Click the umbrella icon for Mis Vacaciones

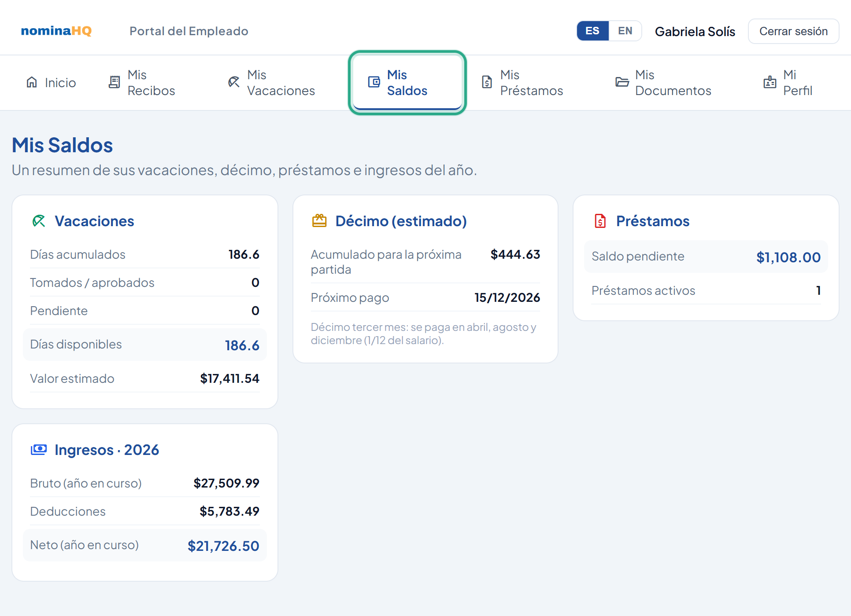pos(234,82)
